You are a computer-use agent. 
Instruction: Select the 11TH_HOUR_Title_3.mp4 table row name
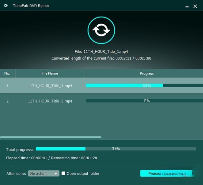click(50, 101)
